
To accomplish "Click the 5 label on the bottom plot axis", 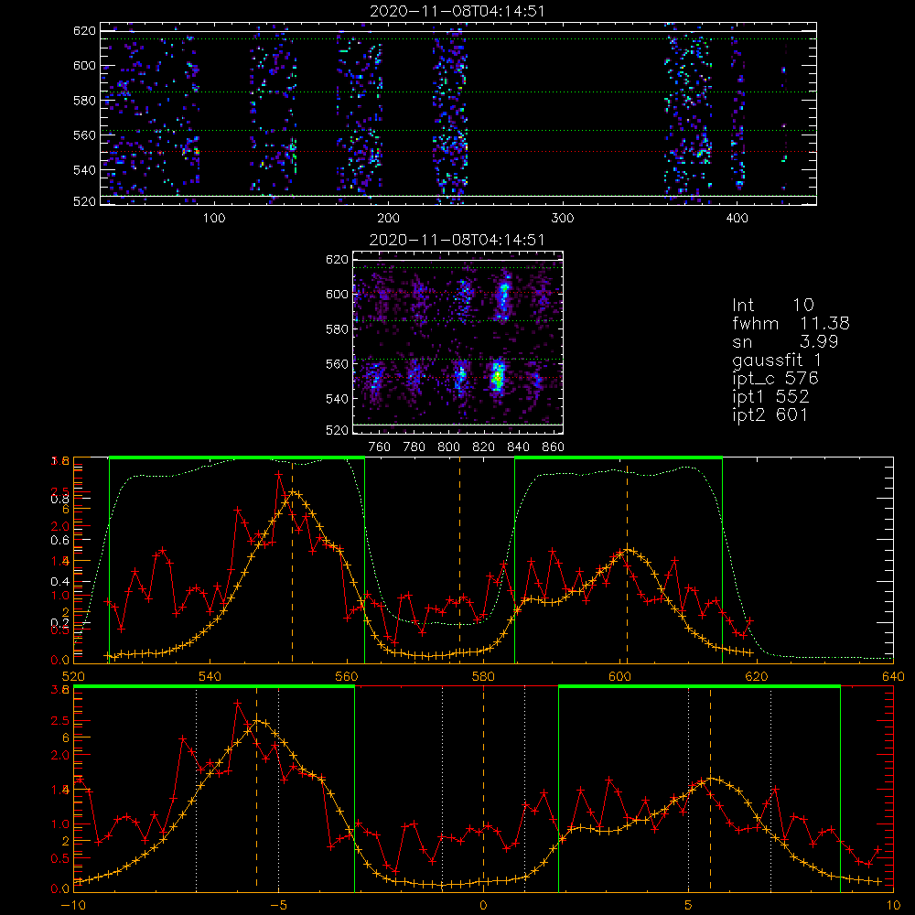I will pos(689,906).
